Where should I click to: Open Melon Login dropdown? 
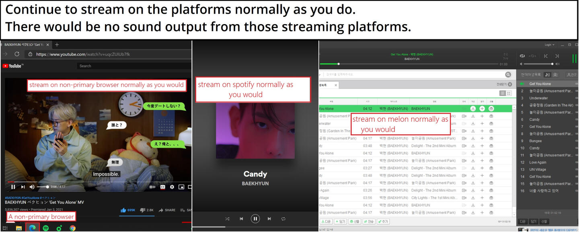(550, 45)
